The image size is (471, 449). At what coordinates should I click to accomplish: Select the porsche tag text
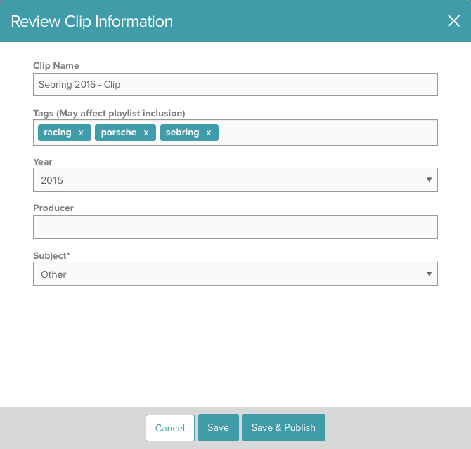[119, 133]
